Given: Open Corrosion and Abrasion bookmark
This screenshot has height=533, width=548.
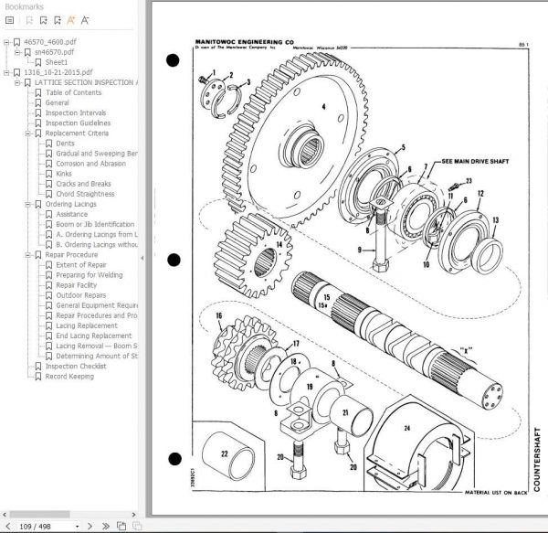Looking at the screenshot, I should (x=90, y=164).
